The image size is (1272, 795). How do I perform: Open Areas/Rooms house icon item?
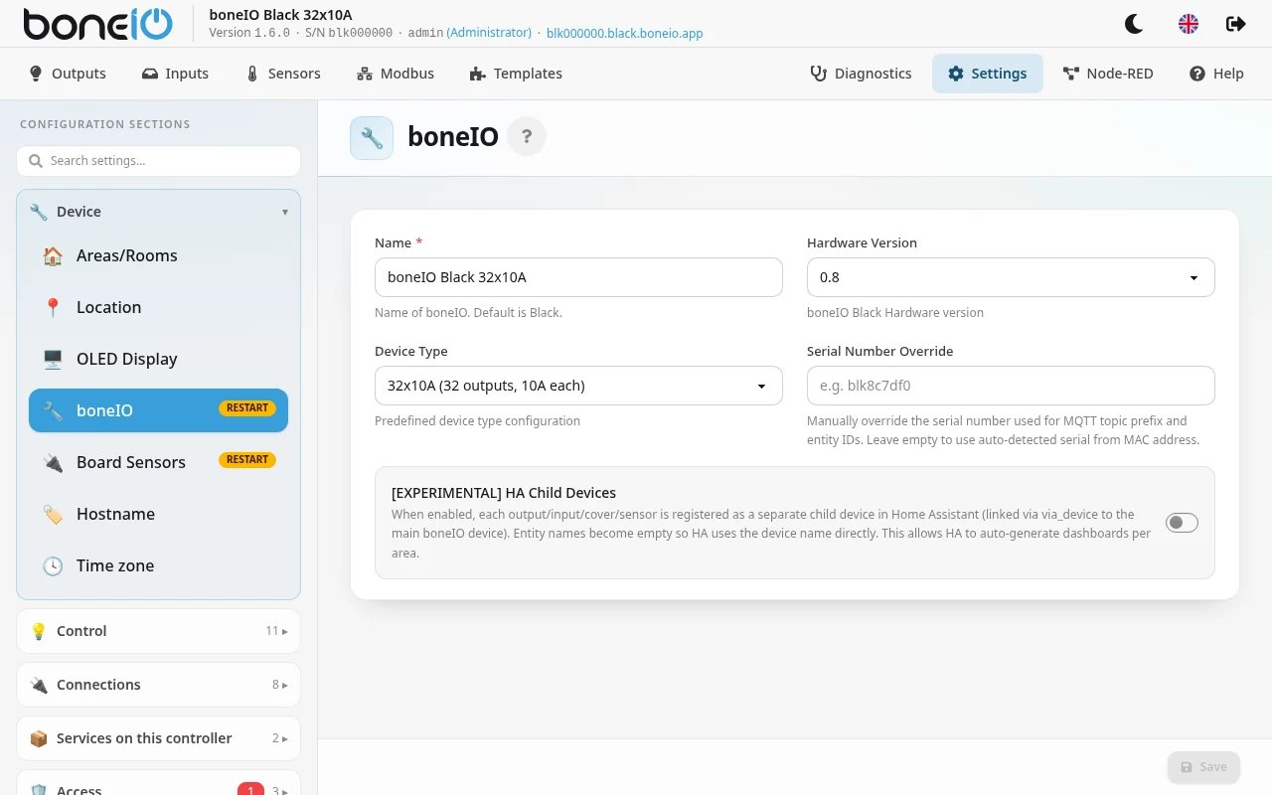[x=158, y=255]
